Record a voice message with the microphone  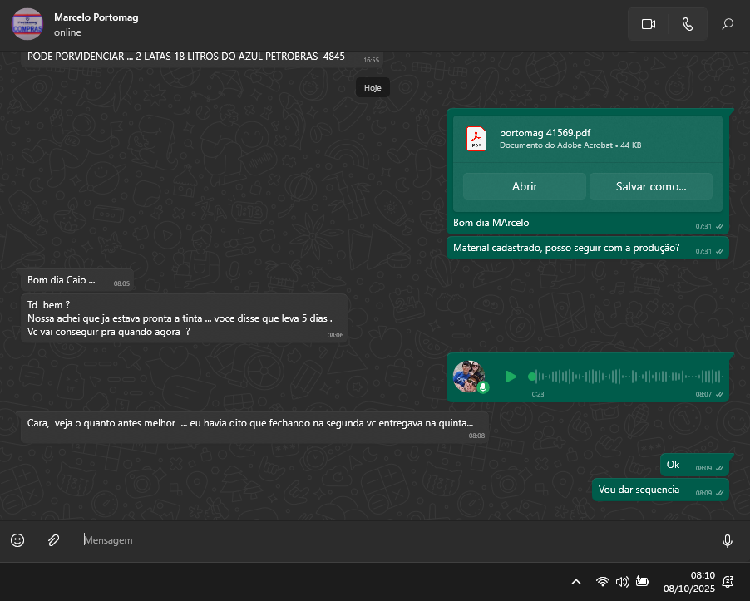tap(728, 541)
